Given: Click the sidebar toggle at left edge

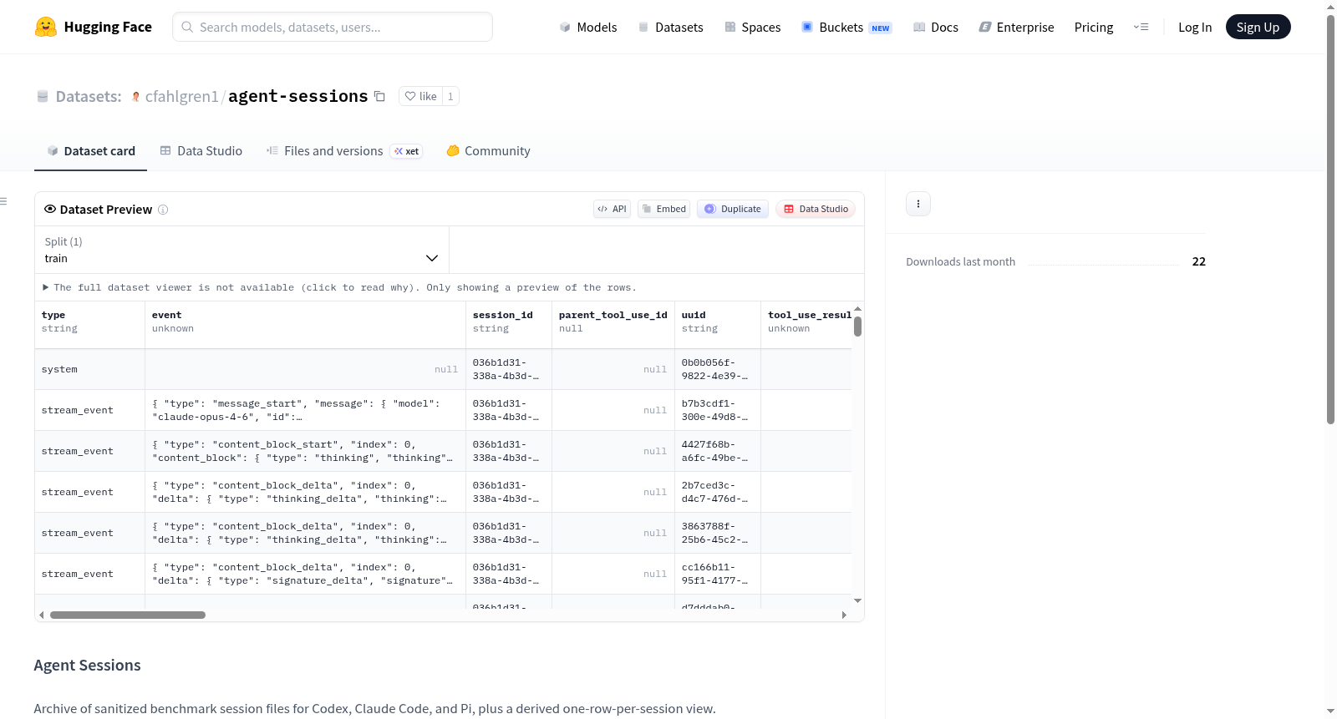Looking at the screenshot, I should 4,201.
